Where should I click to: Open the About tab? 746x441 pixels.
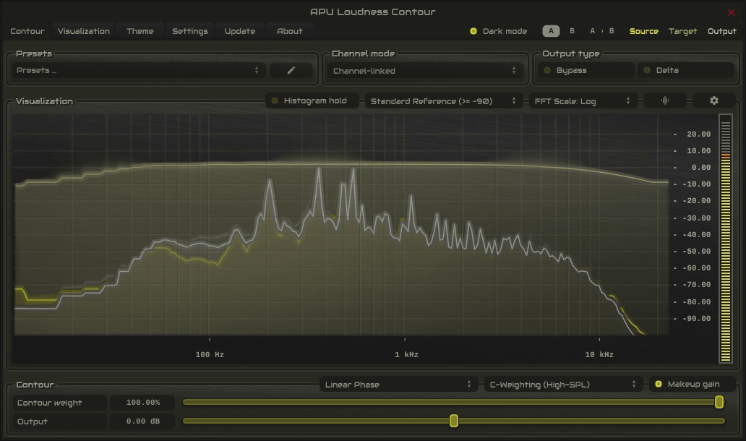click(290, 31)
